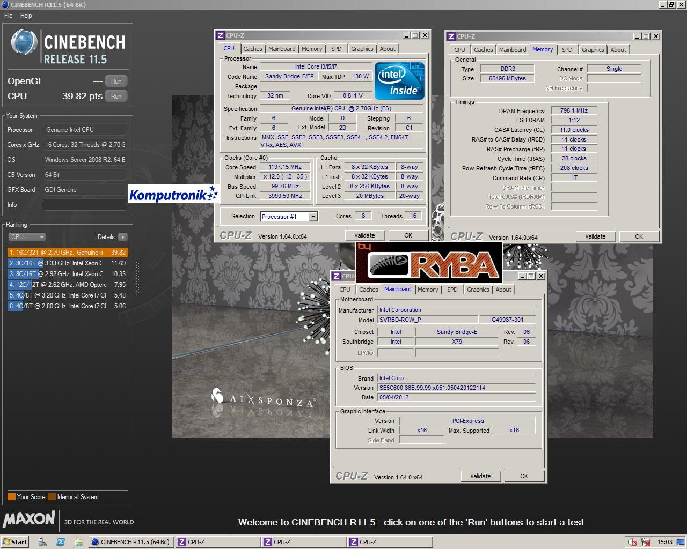This screenshot has height=549, width=687.
Task: Click the DRAM Frequency 798.1 MHz value
Action: click(574, 110)
